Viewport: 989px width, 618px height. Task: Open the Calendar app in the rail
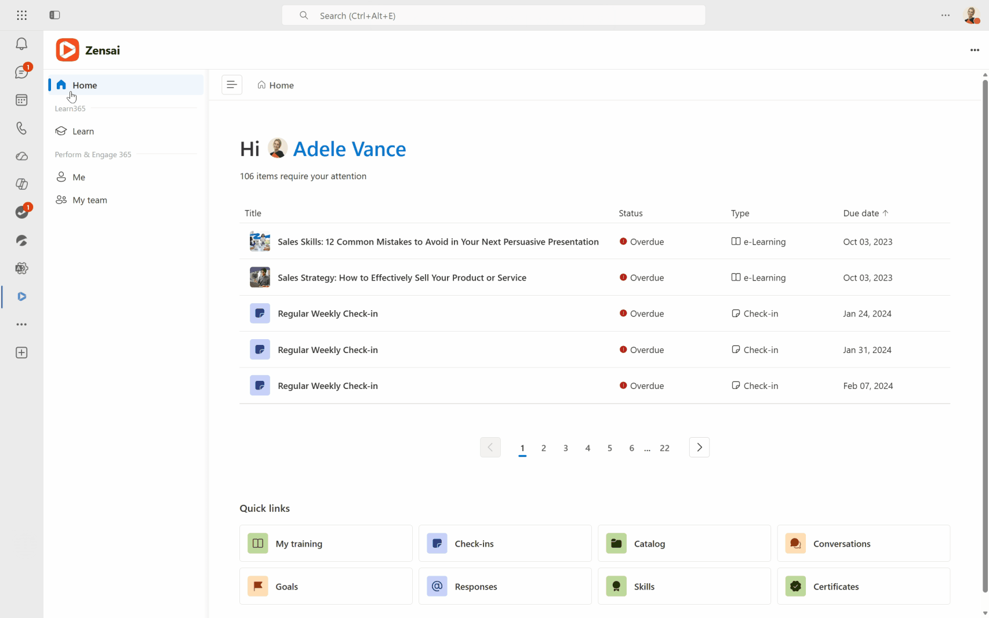tap(21, 100)
